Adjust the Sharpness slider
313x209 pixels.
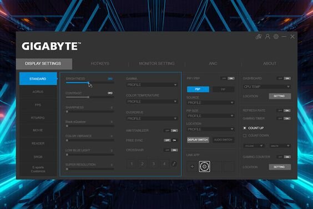click(x=90, y=112)
